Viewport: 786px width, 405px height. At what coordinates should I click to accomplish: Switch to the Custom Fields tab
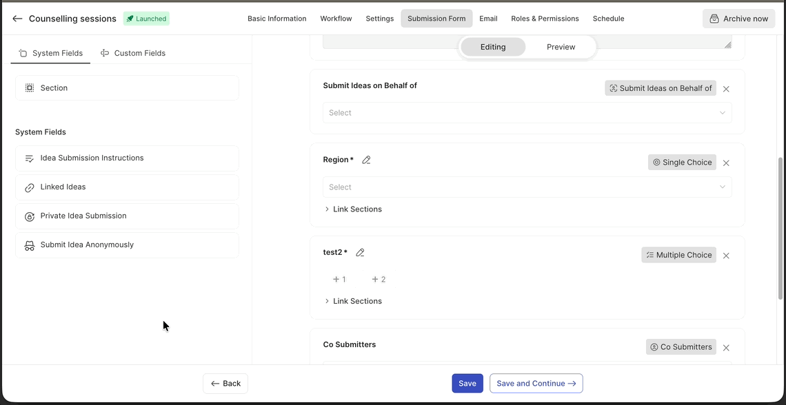[133, 53]
